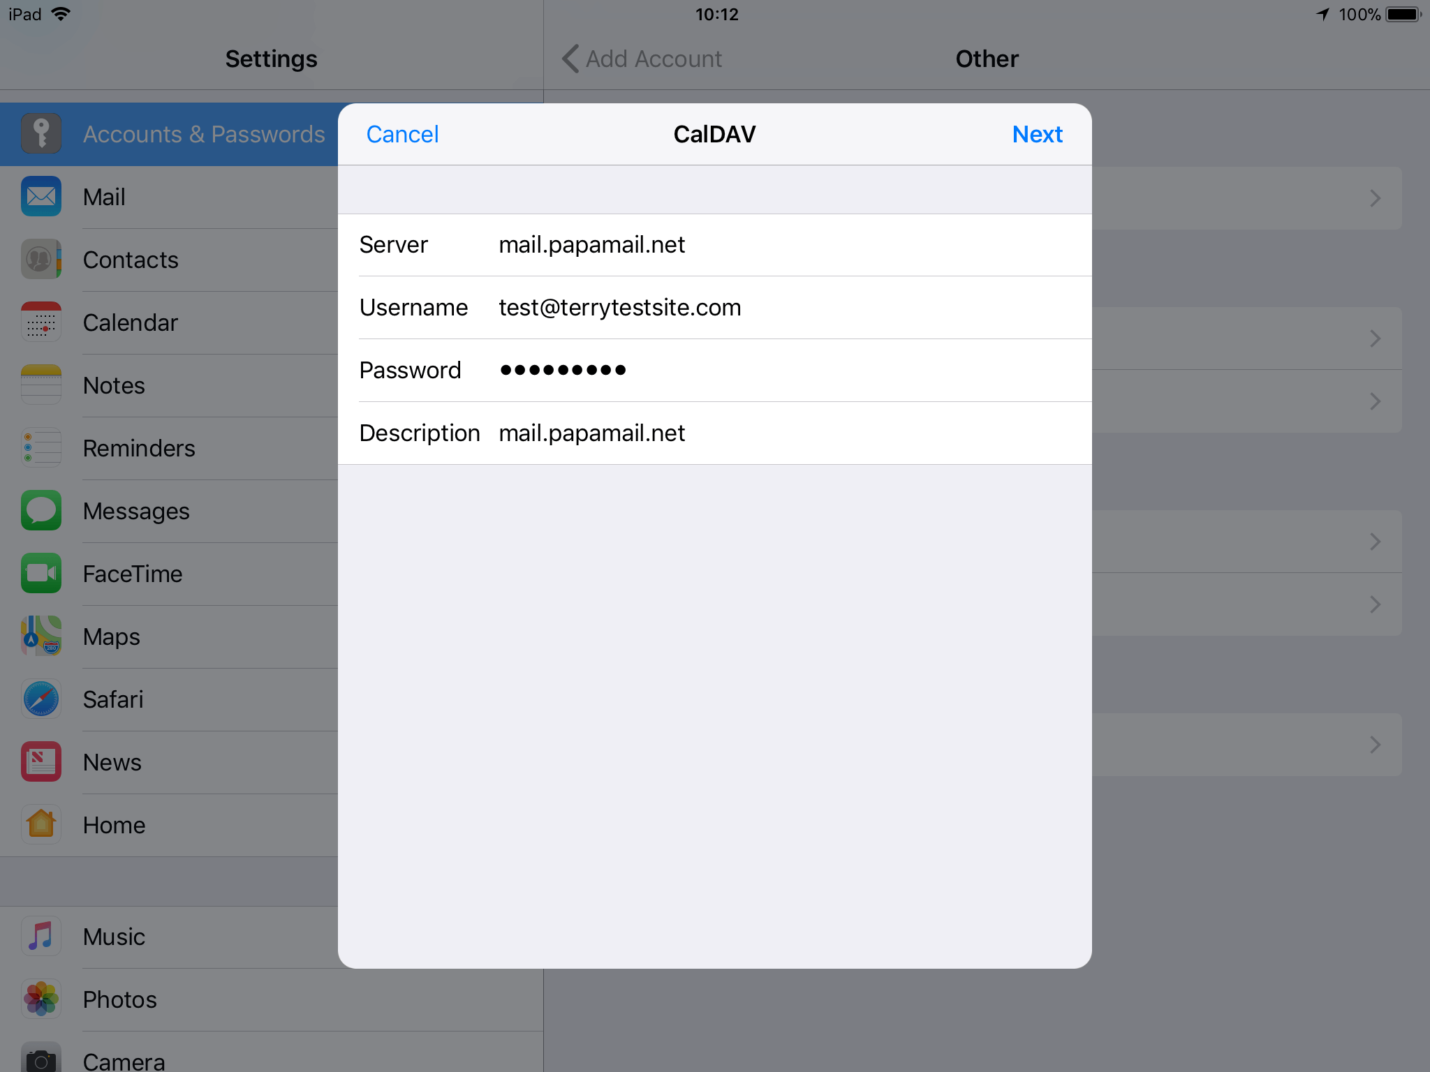Tap the News icon
The width and height of the screenshot is (1430, 1072).
click(x=41, y=761)
